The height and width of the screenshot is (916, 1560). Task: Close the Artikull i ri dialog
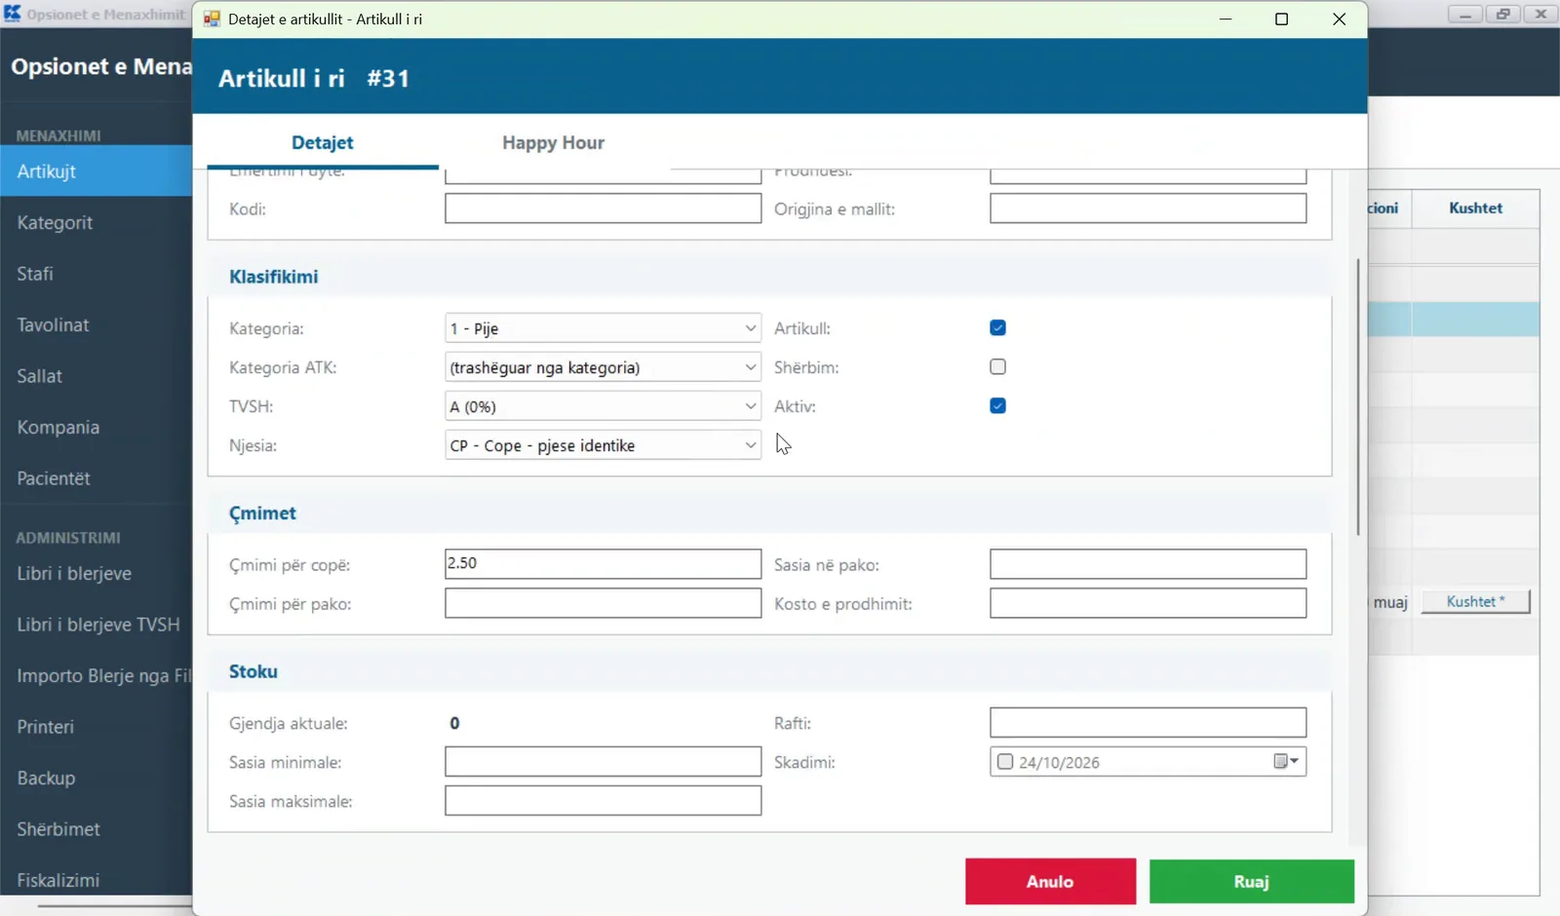1339,19
